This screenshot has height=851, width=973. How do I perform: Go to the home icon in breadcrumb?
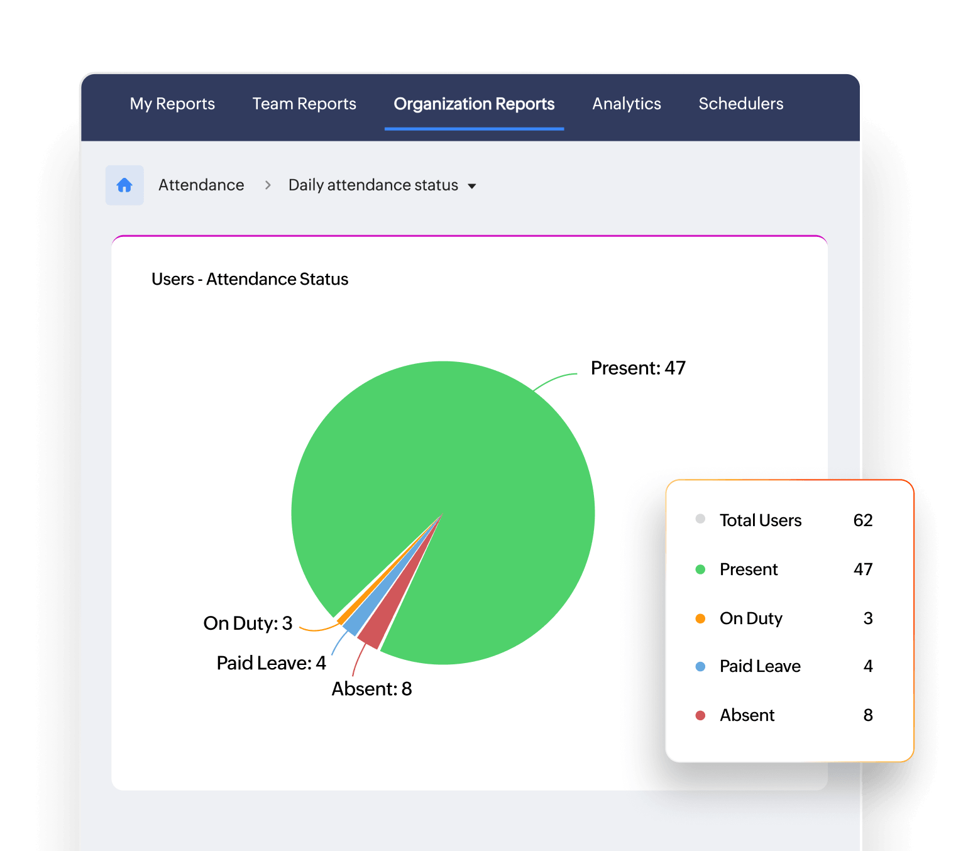124,185
